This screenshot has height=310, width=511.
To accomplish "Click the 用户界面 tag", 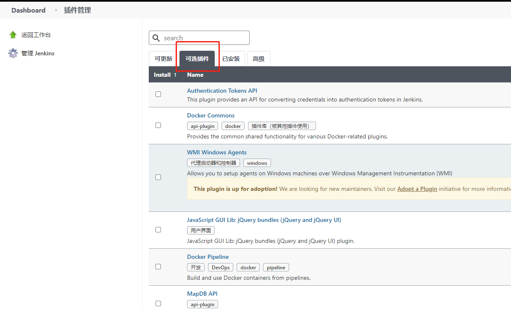I will (x=201, y=230).
